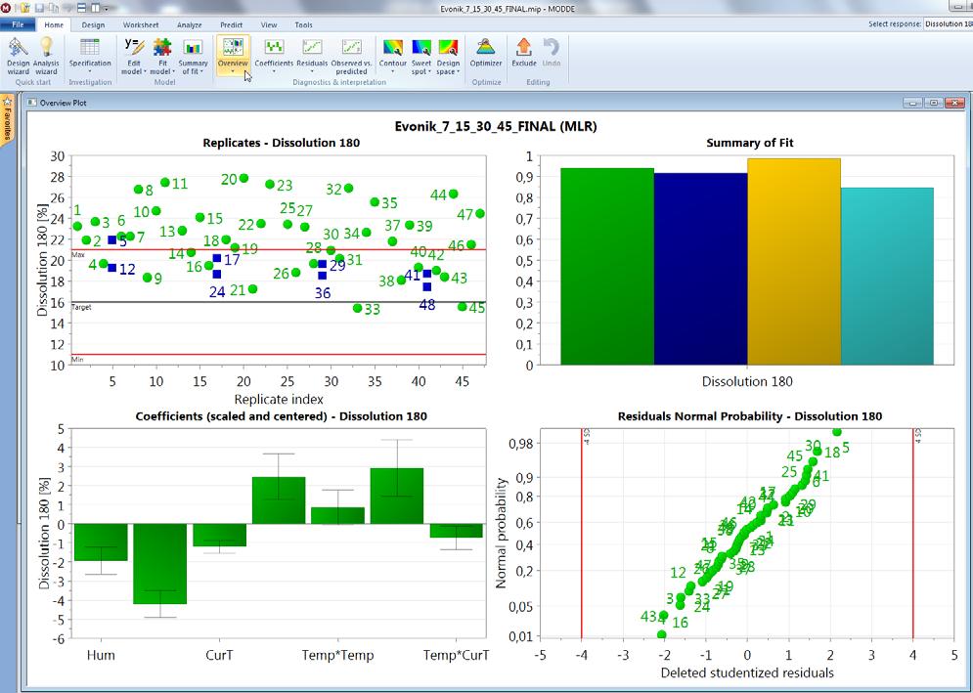Select data point 20 in Replicates plot

243,178
